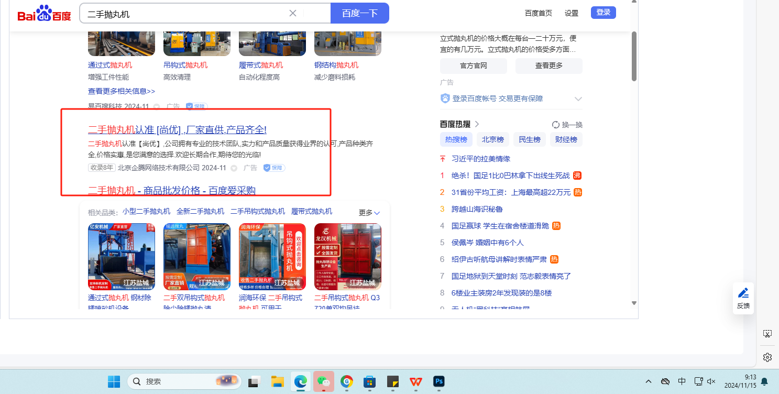Screen dimensions: 779x394
Task: Clear the search box with the X icon
Action: (x=293, y=13)
